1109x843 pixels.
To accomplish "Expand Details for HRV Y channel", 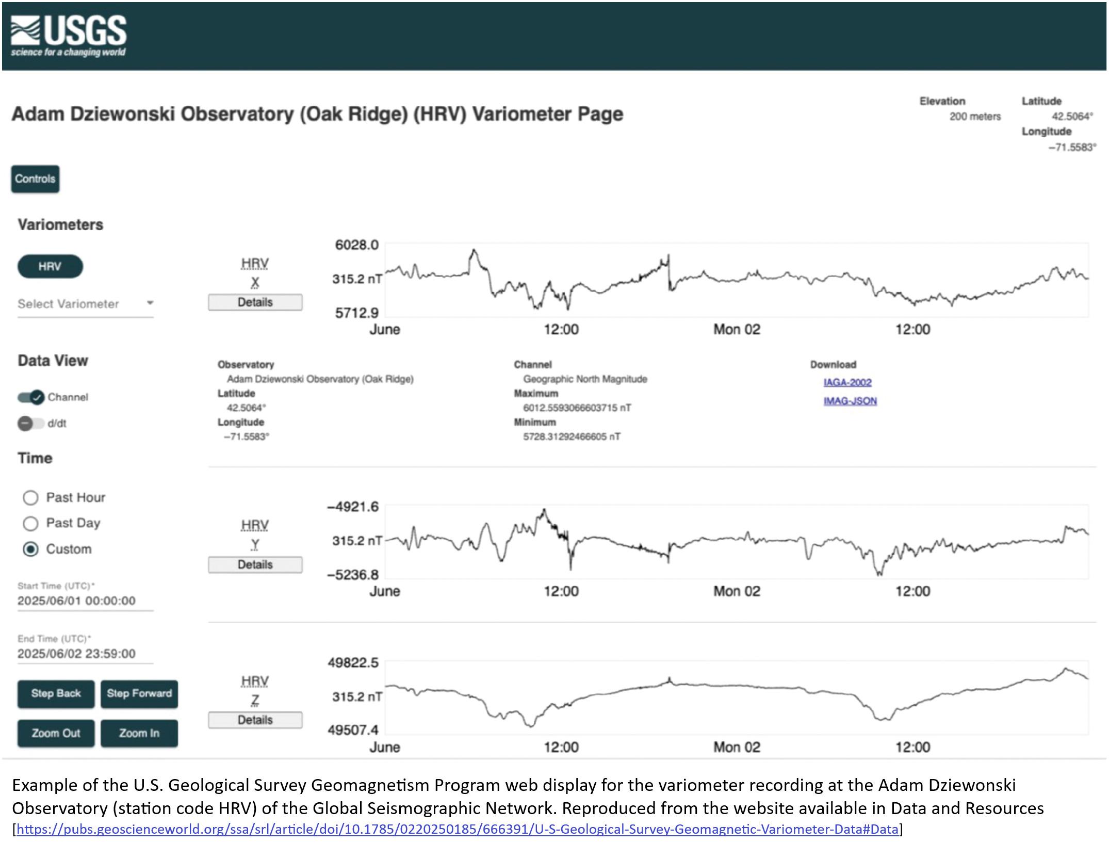I will pos(255,565).
